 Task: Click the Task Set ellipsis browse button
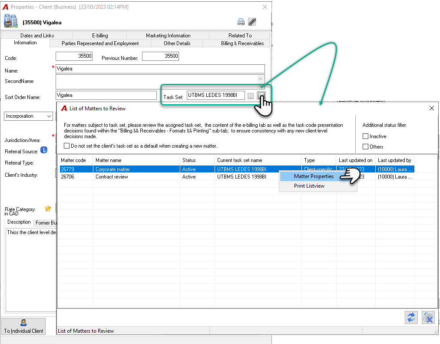click(250, 96)
